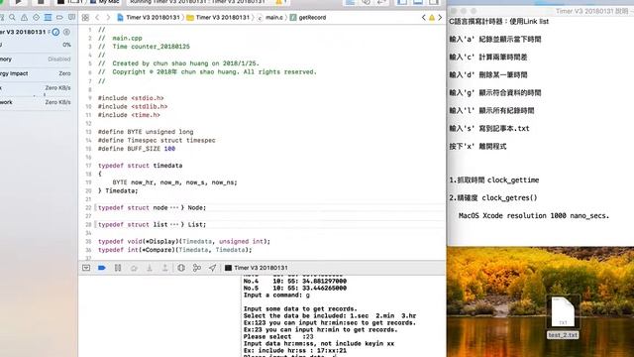Click the Step Over debug button

pos(134,268)
